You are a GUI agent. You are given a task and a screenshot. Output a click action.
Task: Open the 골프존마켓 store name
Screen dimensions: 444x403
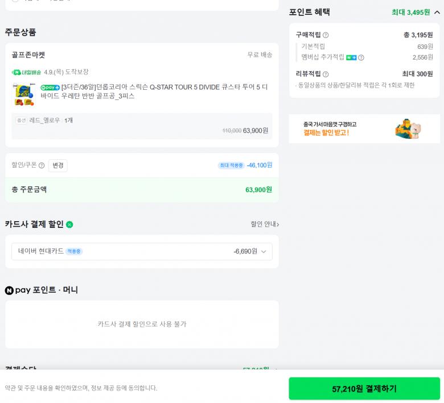coord(28,55)
